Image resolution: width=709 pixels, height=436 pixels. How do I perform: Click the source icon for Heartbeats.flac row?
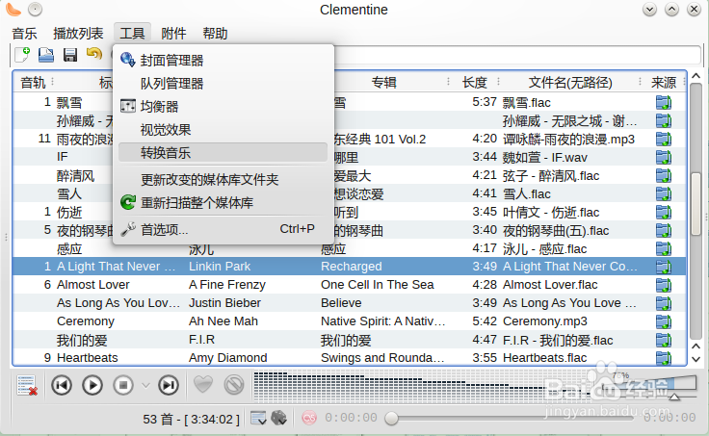tap(664, 358)
